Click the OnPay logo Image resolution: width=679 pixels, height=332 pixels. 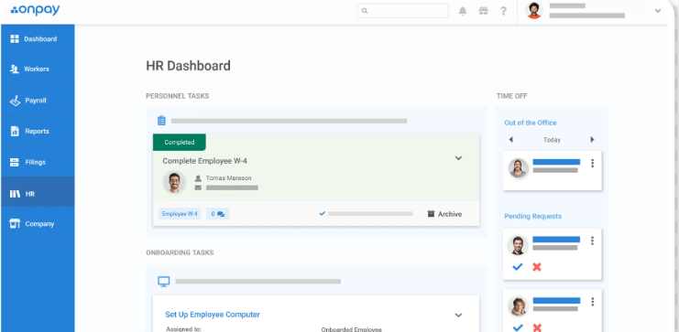coord(35,10)
